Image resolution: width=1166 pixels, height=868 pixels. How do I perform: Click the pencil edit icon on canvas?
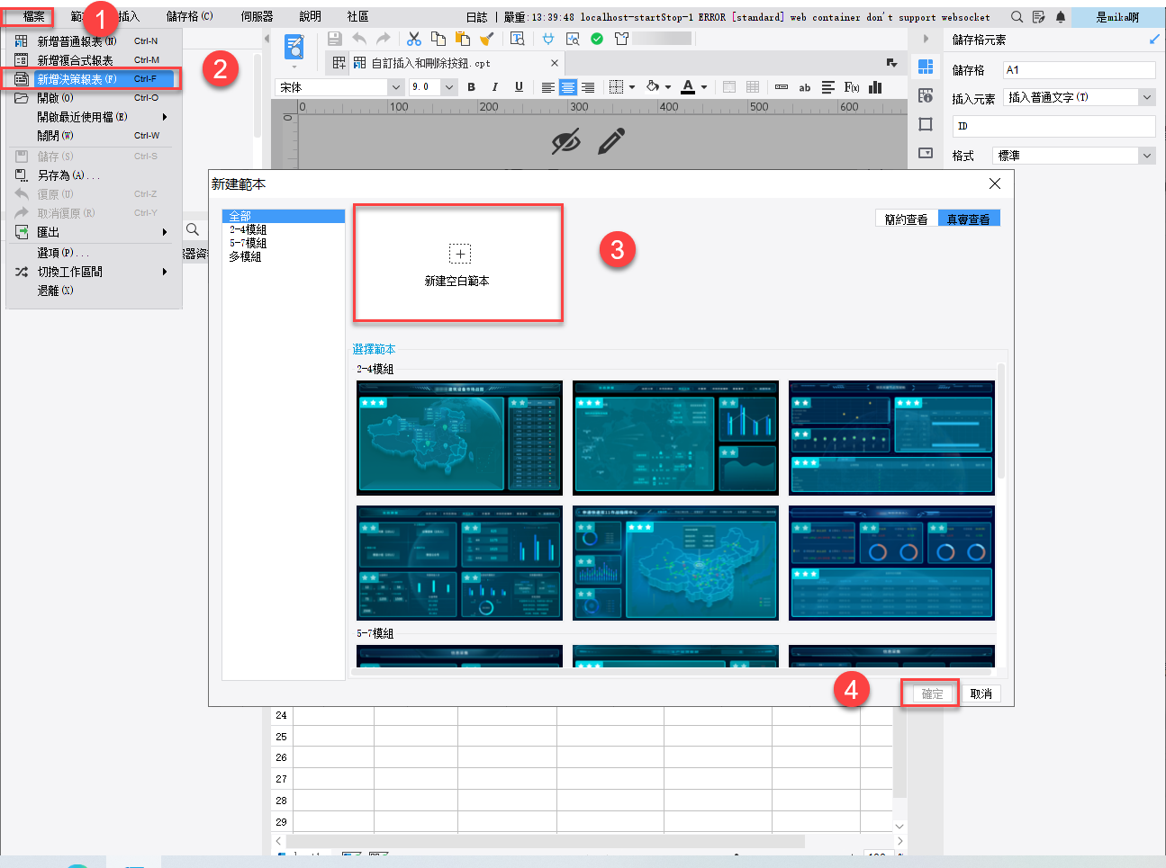[x=611, y=141]
